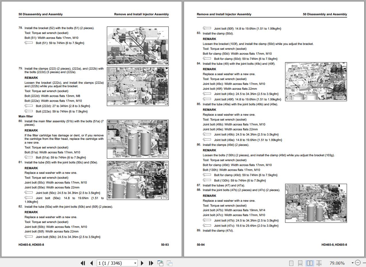Image resolution: width=366 pixels, height=267 pixels.
Task: Click figure G0008021 tube 49 illustration
Action: point(316,81)
